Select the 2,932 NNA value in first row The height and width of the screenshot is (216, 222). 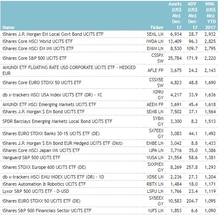point(210,34)
